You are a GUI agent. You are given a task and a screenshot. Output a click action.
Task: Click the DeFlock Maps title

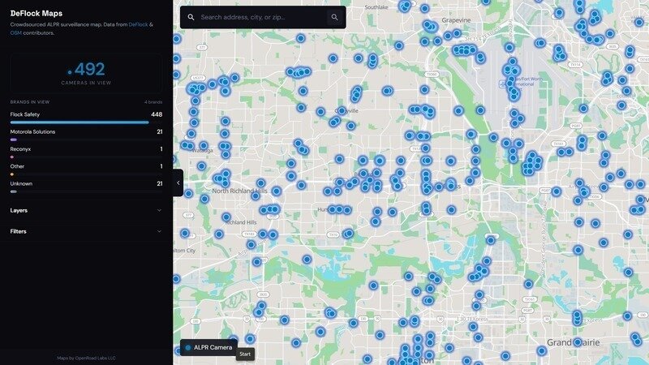[37, 13]
